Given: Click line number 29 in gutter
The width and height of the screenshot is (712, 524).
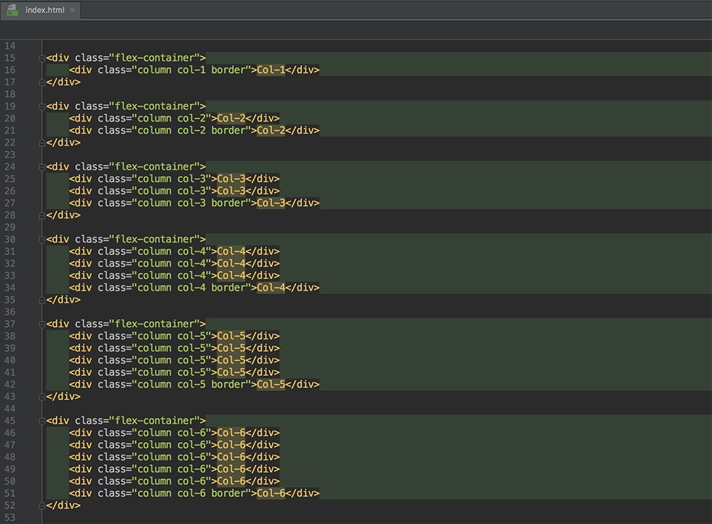Looking at the screenshot, I should click(10, 227).
